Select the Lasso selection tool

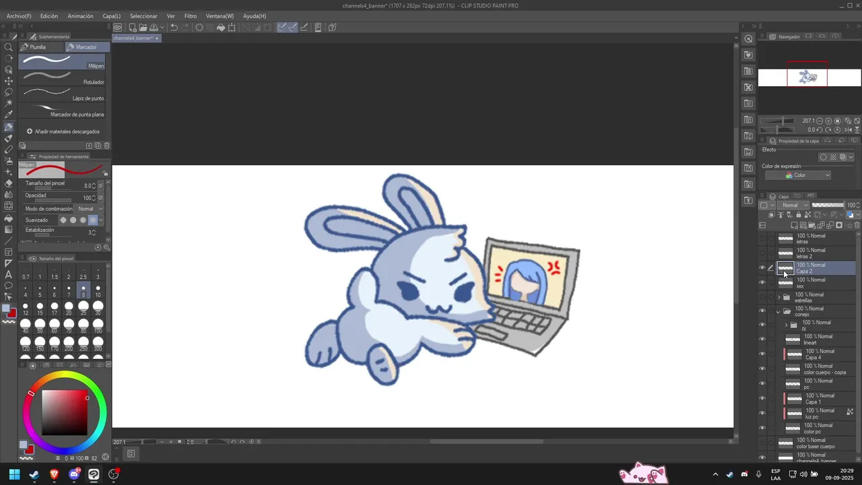coord(9,92)
